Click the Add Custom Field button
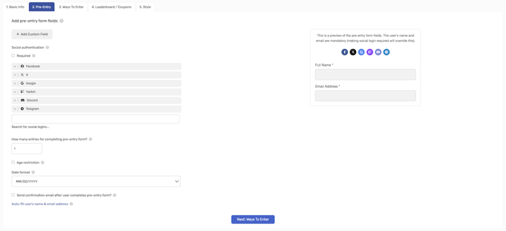The width and height of the screenshot is (506, 231). coord(32,34)
